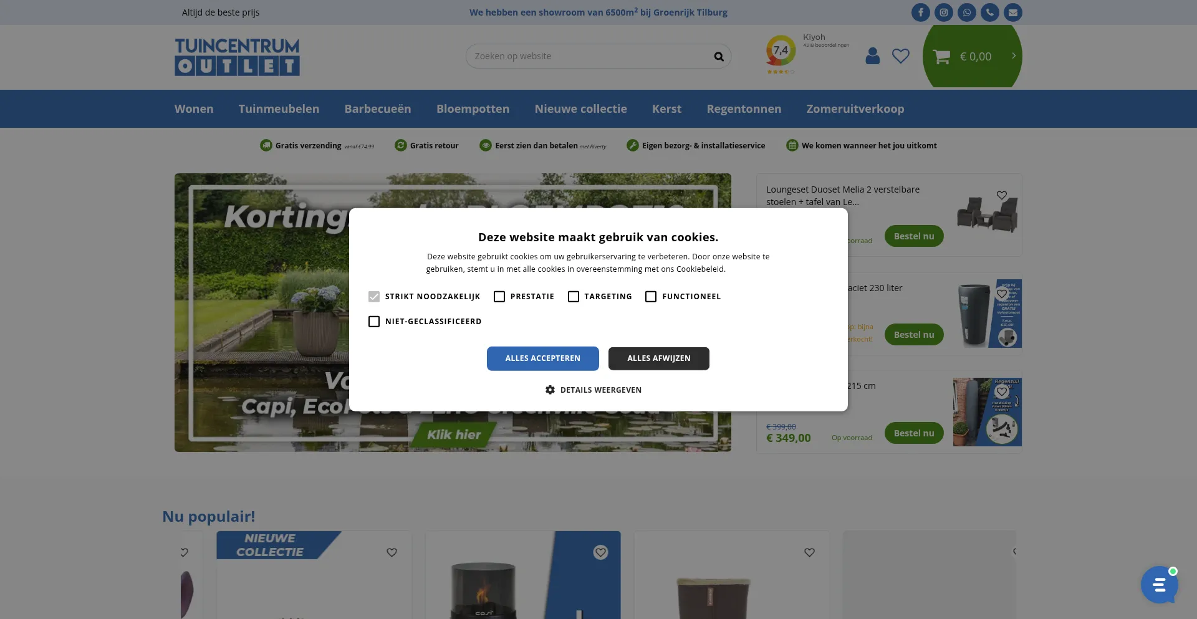Open the Barbecueën menu
This screenshot has height=619, width=1197.
(x=378, y=109)
